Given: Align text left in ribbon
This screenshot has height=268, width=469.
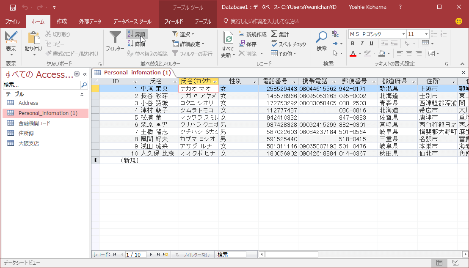Looking at the screenshot, I should 400,54.
